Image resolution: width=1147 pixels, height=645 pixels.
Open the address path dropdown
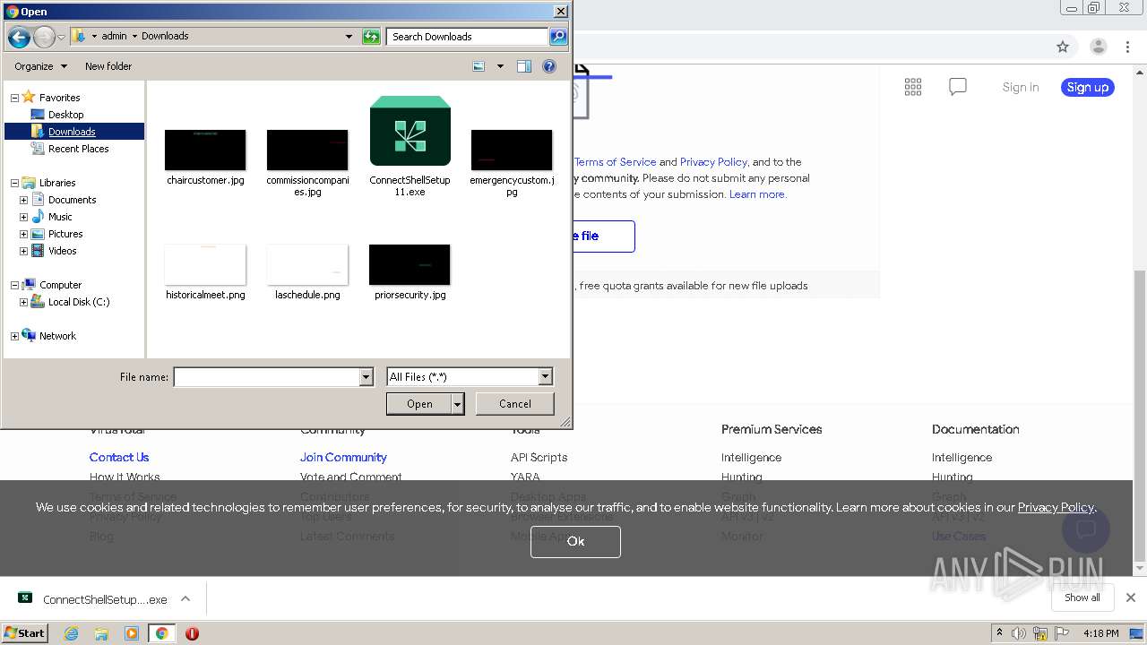tap(349, 37)
